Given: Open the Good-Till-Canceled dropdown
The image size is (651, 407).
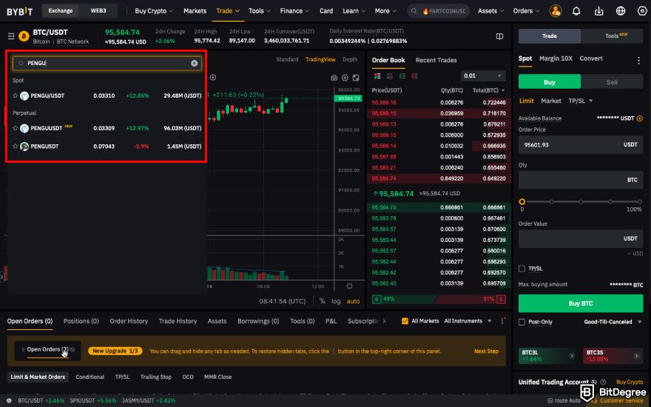Looking at the screenshot, I should coord(613,322).
